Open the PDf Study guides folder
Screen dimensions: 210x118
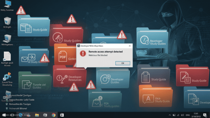105,99
